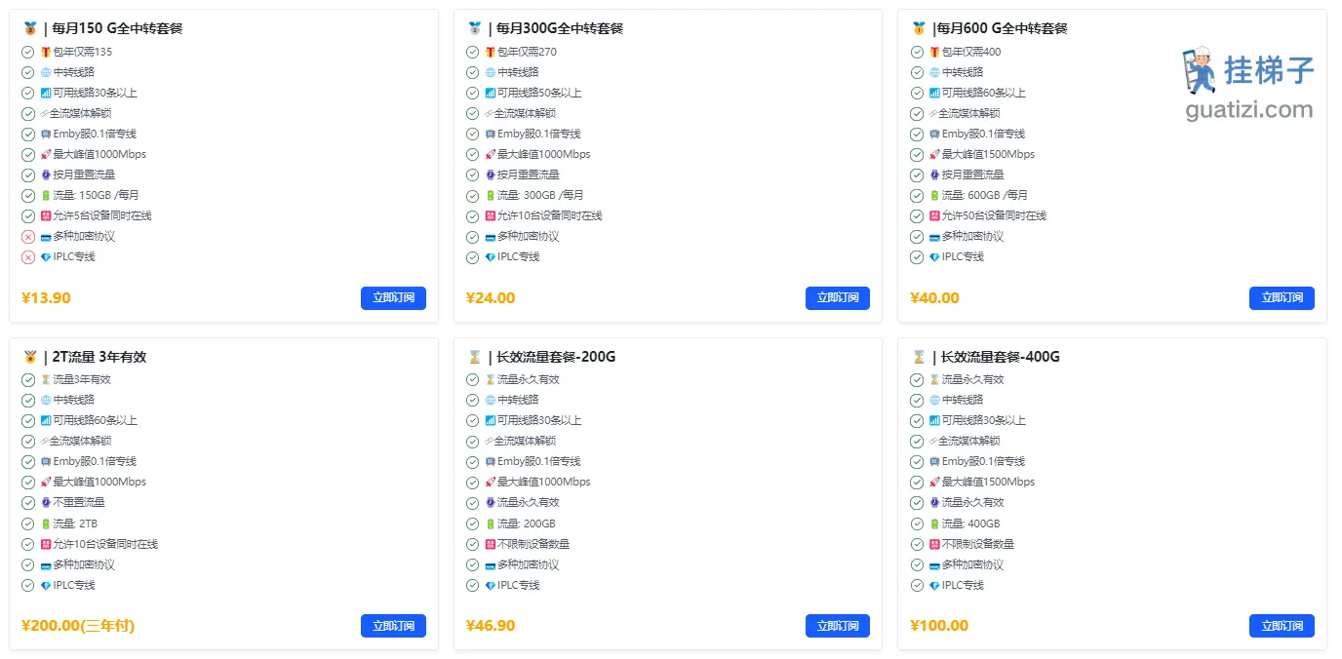Subscribe to the ¥13.90 plan with 立即订阅

coord(393,298)
